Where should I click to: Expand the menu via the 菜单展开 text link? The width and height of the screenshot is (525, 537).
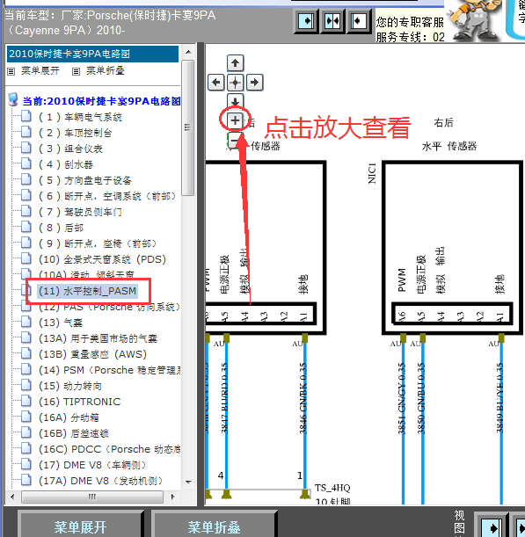(40, 71)
